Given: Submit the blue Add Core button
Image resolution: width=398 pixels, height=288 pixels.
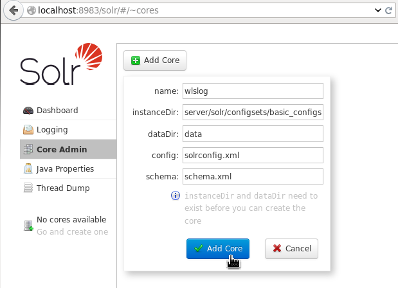Looking at the screenshot, I should [217, 248].
